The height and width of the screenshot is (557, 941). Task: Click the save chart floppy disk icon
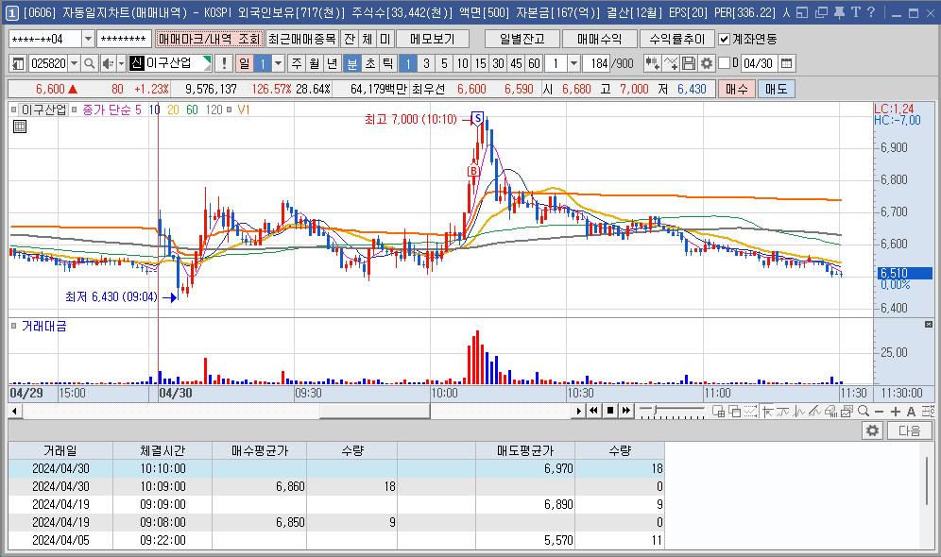click(689, 63)
